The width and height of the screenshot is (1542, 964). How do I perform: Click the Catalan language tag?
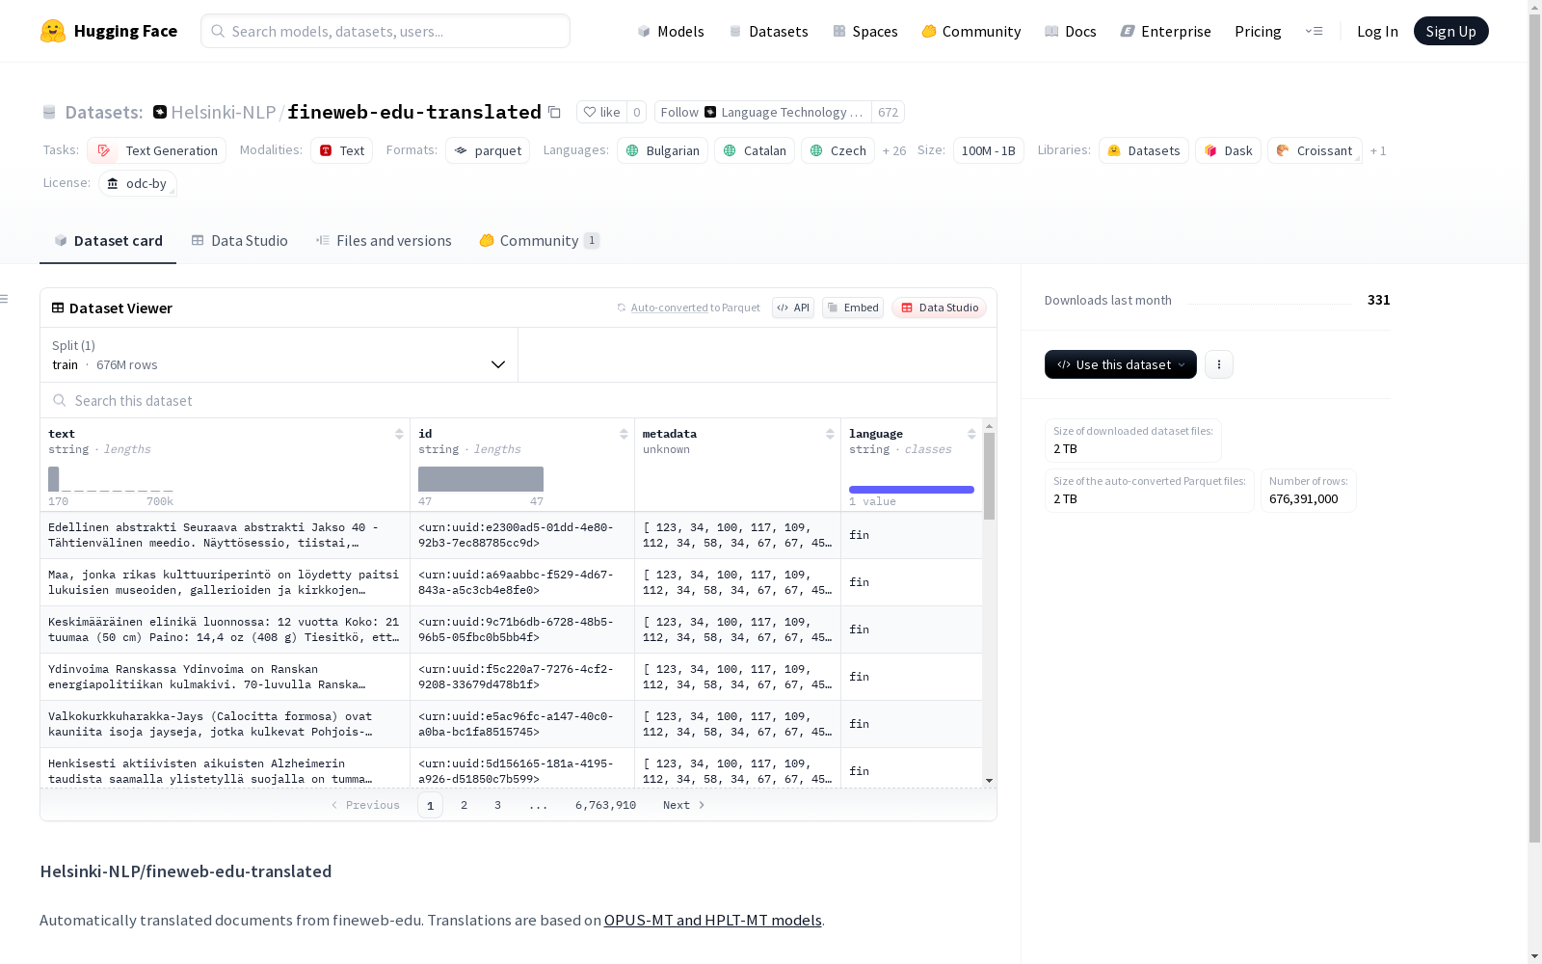(755, 150)
